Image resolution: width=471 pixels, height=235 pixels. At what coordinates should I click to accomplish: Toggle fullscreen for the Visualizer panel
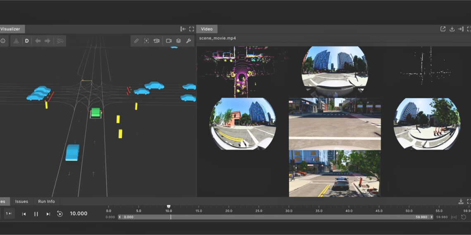[192, 29]
